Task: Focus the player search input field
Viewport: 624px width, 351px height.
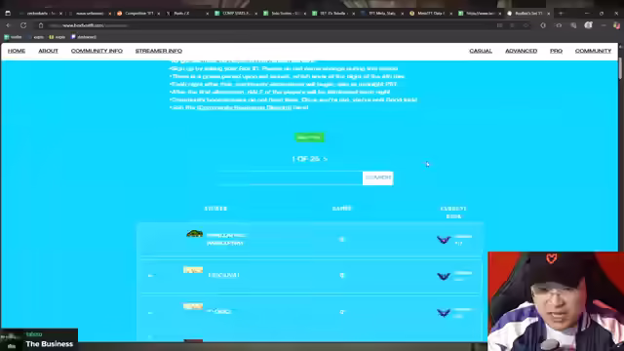Action: tap(290, 177)
